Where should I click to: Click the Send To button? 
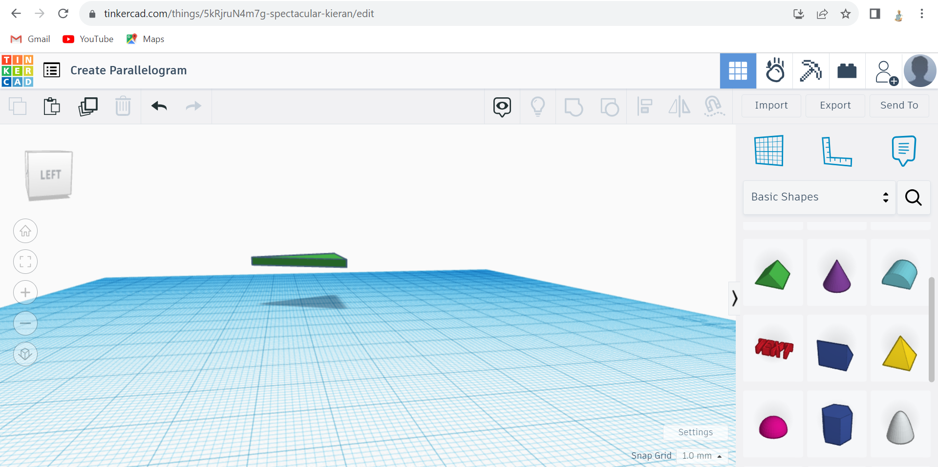[x=899, y=106]
